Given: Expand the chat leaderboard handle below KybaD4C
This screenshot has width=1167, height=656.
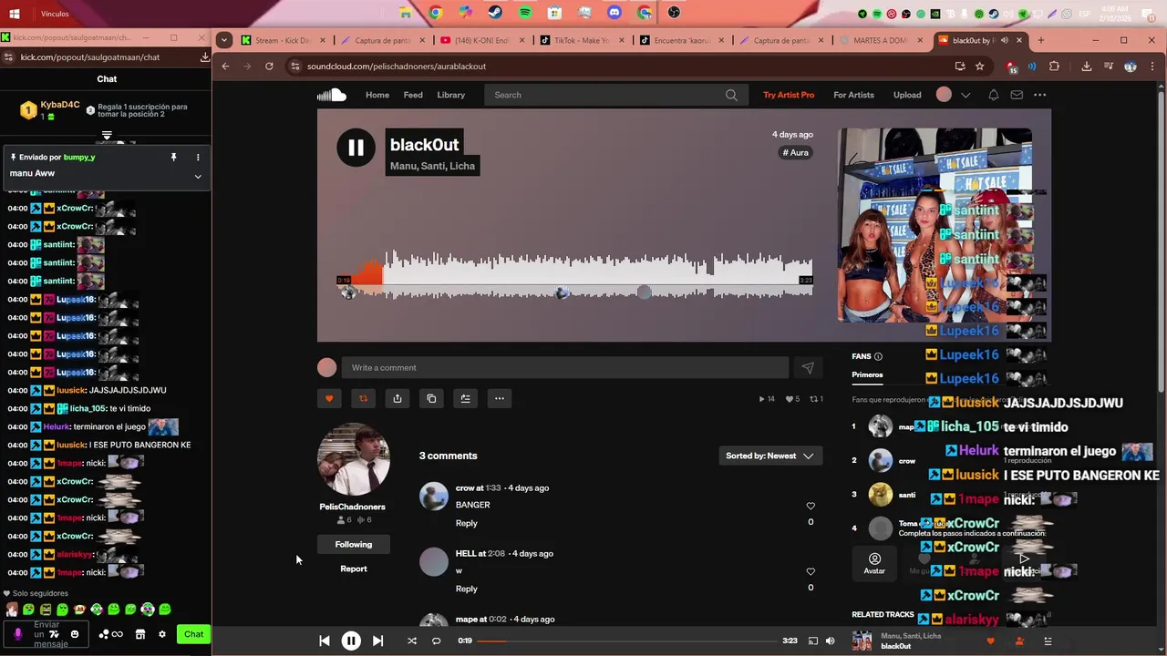Looking at the screenshot, I should [x=107, y=136].
